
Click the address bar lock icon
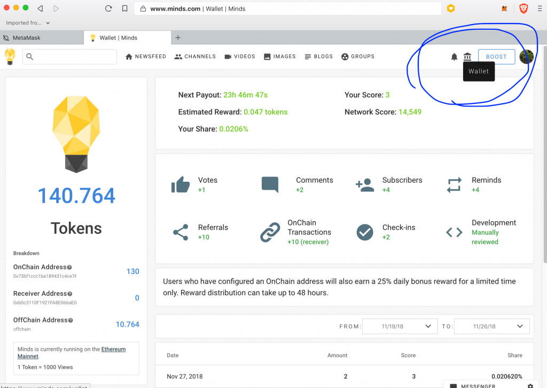pyautogui.click(x=143, y=9)
